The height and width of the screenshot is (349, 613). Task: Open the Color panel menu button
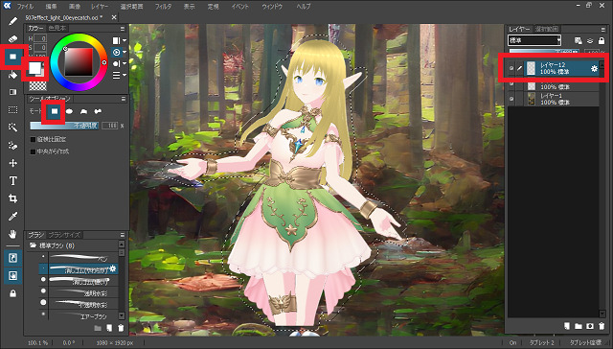123,29
